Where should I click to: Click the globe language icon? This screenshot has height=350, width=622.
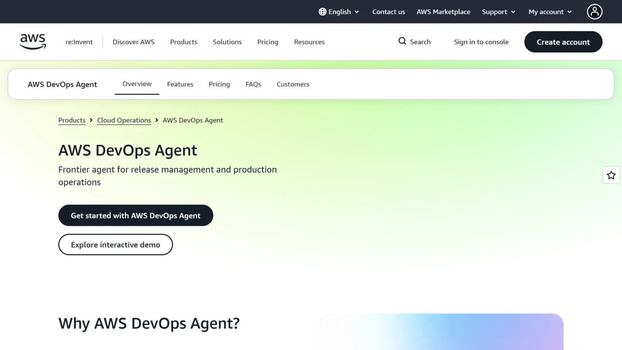[323, 12]
